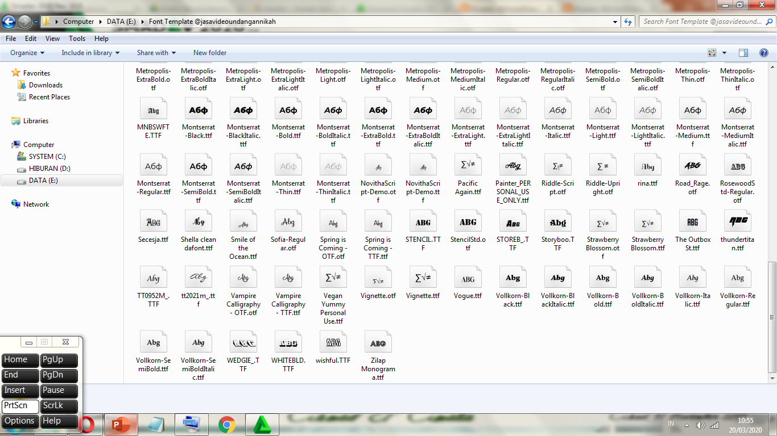Select the Sofia-Regular.otf font icon
Viewport: 777px width, 436px height.
288,221
